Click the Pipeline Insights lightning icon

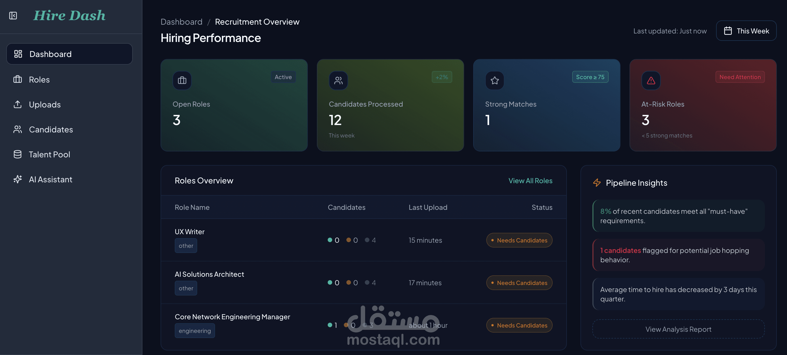click(597, 183)
